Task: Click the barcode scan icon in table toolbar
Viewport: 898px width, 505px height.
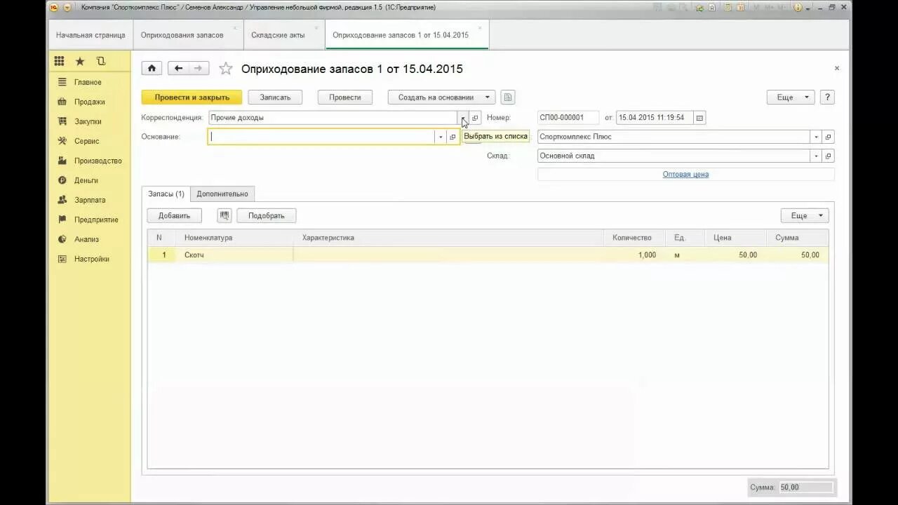Action: [x=224, y=215]
